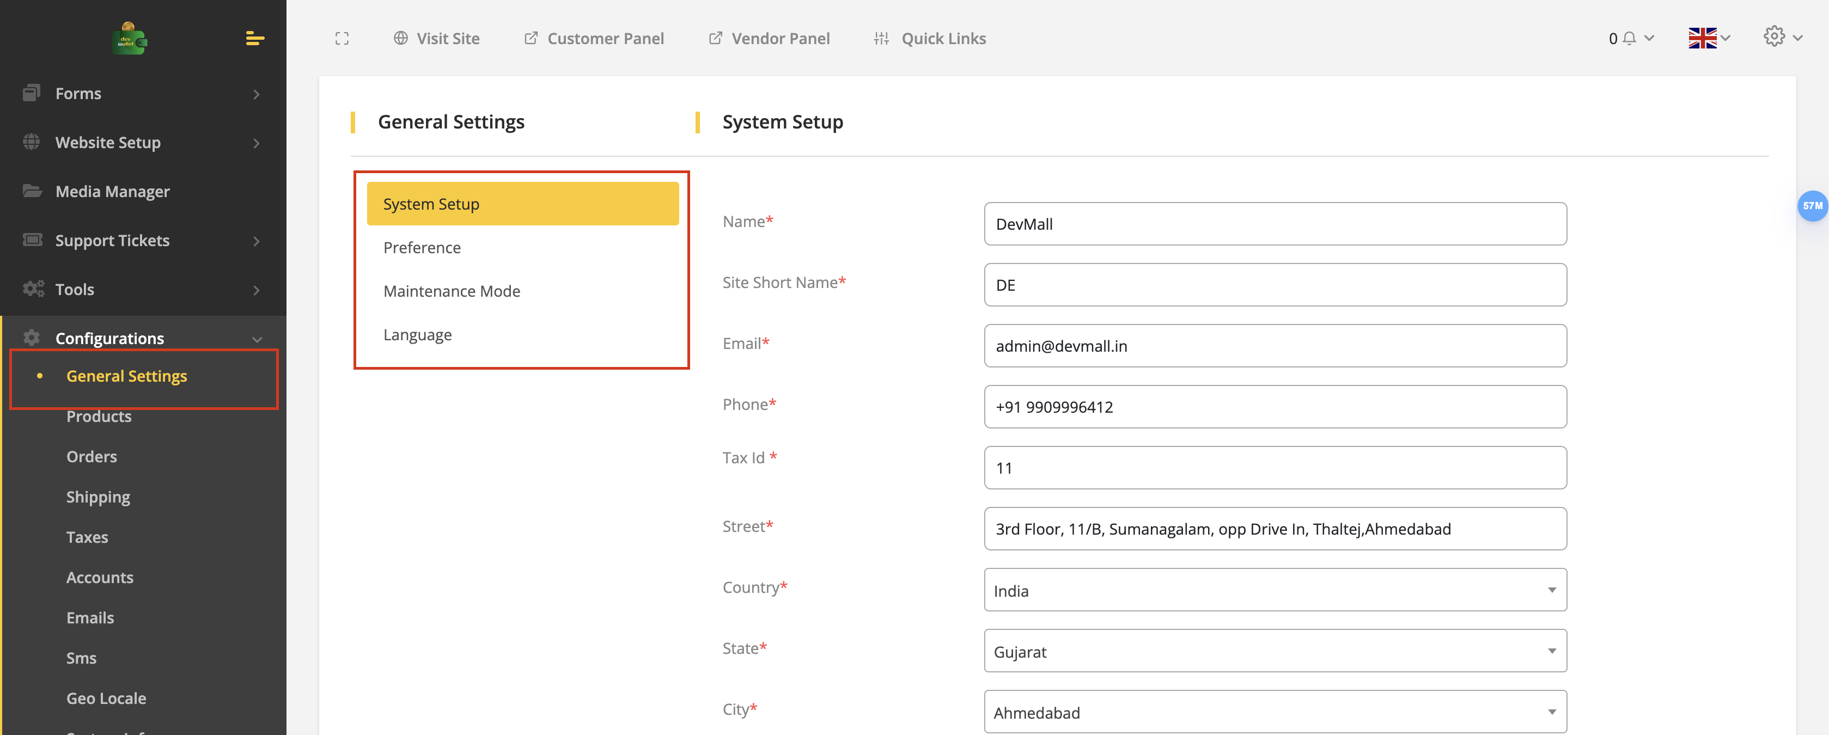Viewport: 1829px width, 735px height.
Task: Expand the Website Setup chevron
Action: pos(257,143)
